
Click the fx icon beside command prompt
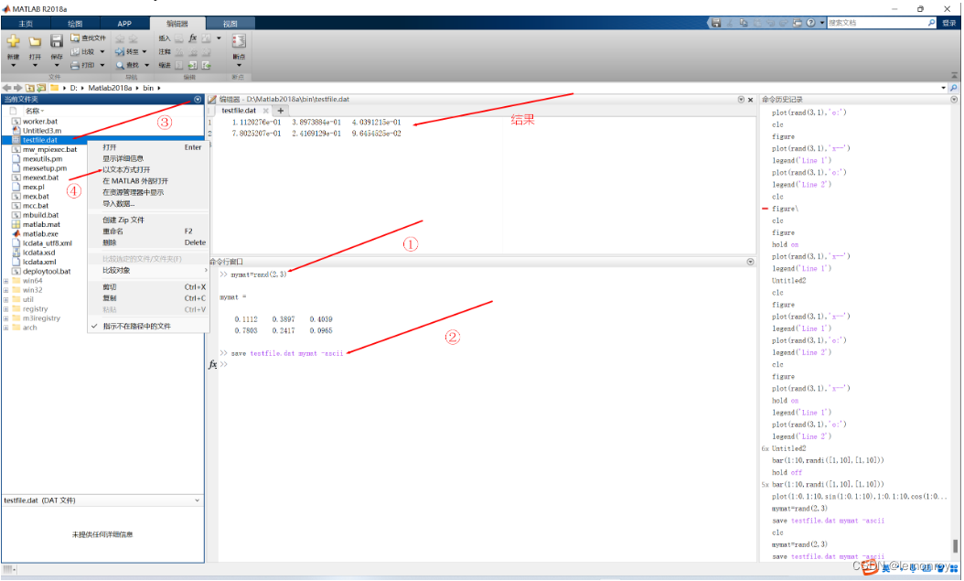point(213,364)
